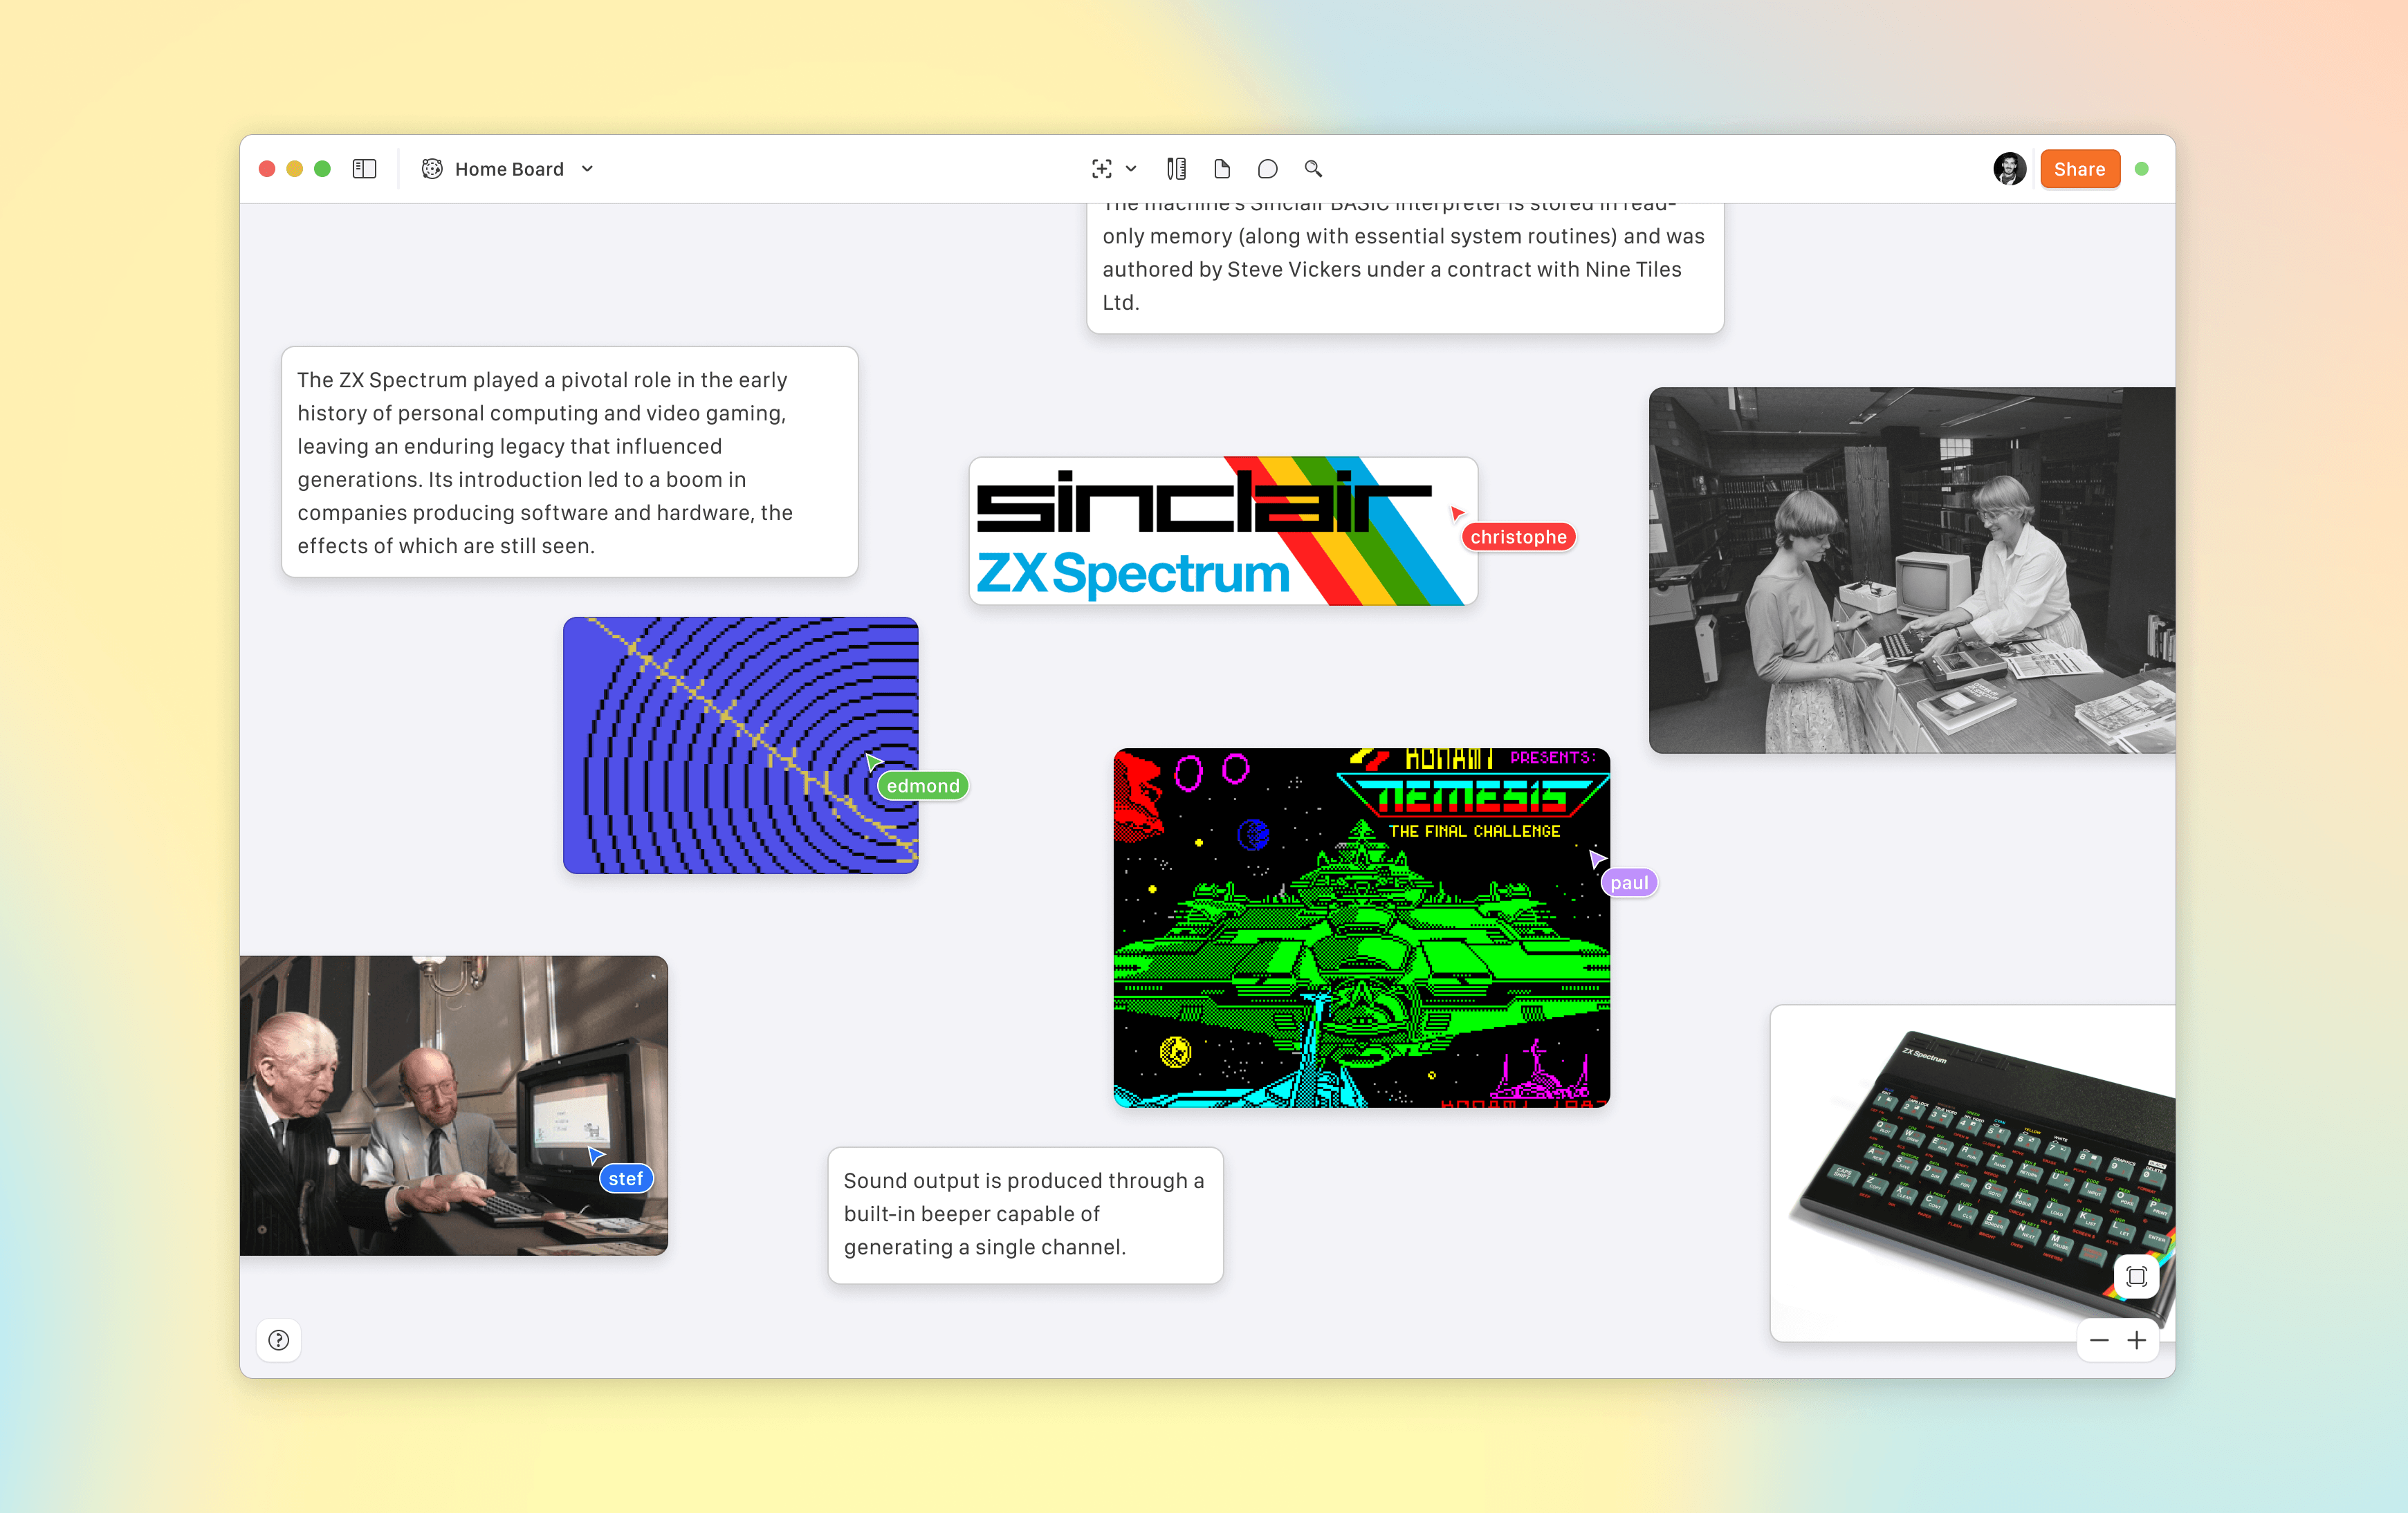Select the add frame tool icon
The width and height of the screenshot is (2408, 1513).
click(x=1101, y=169)
